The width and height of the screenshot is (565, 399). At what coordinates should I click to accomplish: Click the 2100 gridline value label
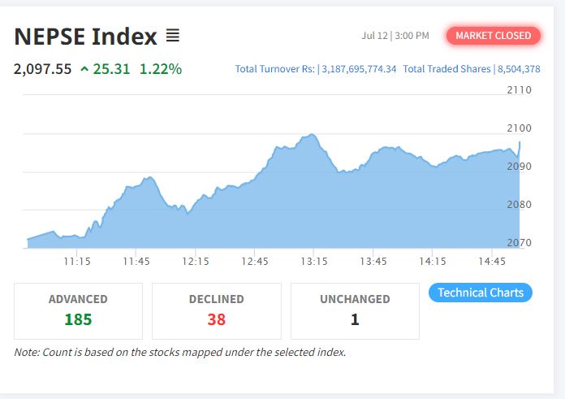coord(520,128)
